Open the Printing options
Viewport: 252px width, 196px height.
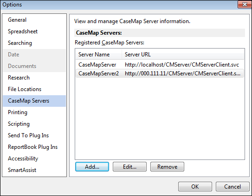point(18,112)
